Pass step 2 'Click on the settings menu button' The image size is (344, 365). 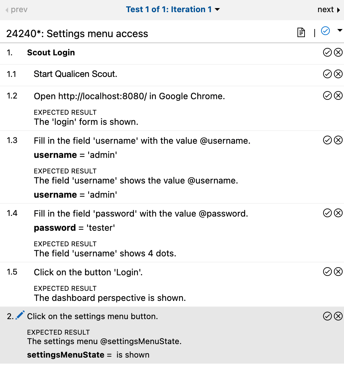(x=327, y=316)
